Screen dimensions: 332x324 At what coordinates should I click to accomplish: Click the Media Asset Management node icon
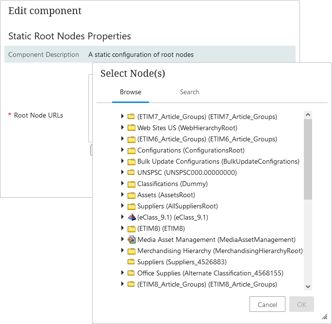point(131,239)
